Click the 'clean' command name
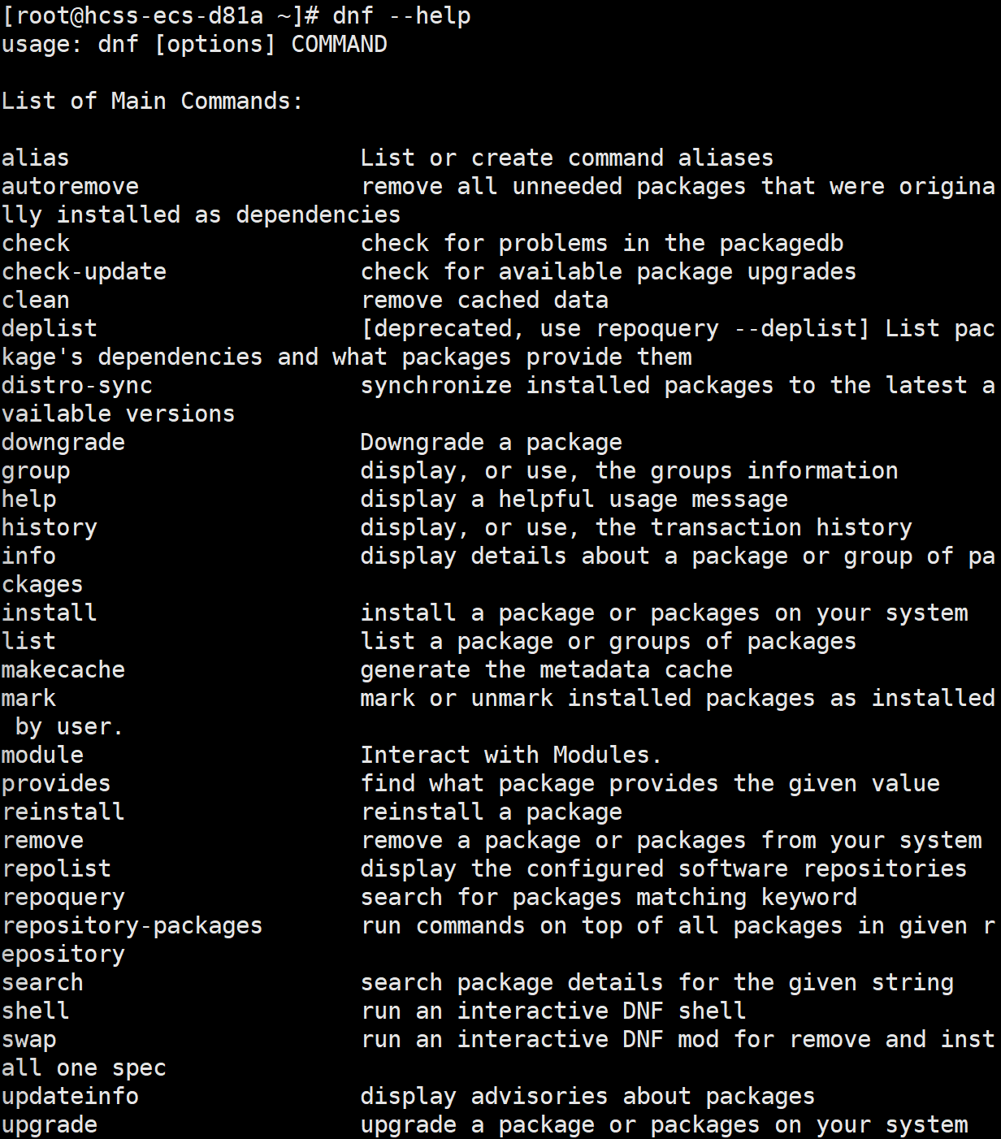Screen dimensions: 1001x1139 coord(36,301)
